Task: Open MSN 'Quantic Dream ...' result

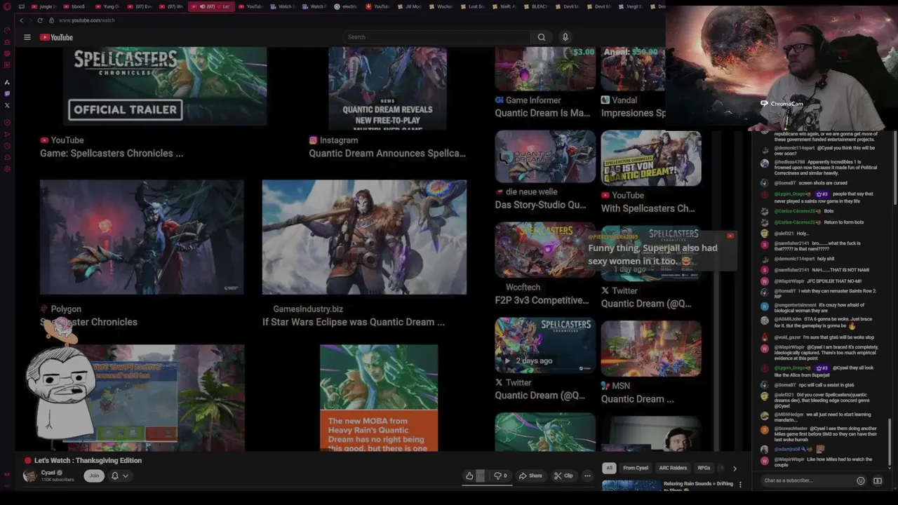Action: tap(637, 399)
